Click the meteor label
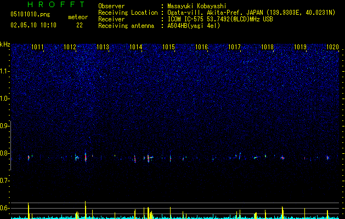This screenshot has width=345, height=219. [78, 17]
